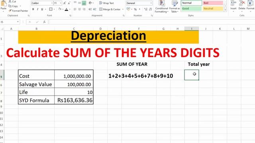Image resolution: width=255 pixels, height=143 pixels.
Task: Set bottom vertical alignment
Action: pos(84,3)
